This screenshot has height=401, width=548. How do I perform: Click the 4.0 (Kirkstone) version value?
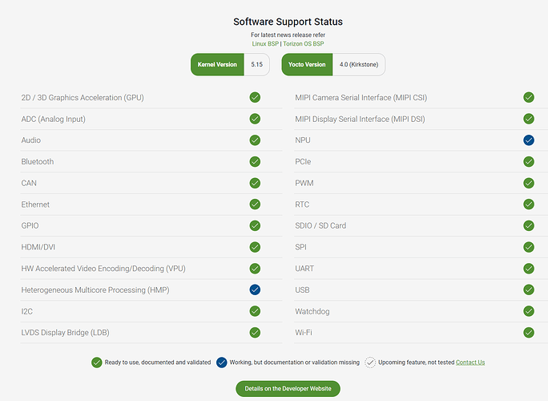point(359,64)
